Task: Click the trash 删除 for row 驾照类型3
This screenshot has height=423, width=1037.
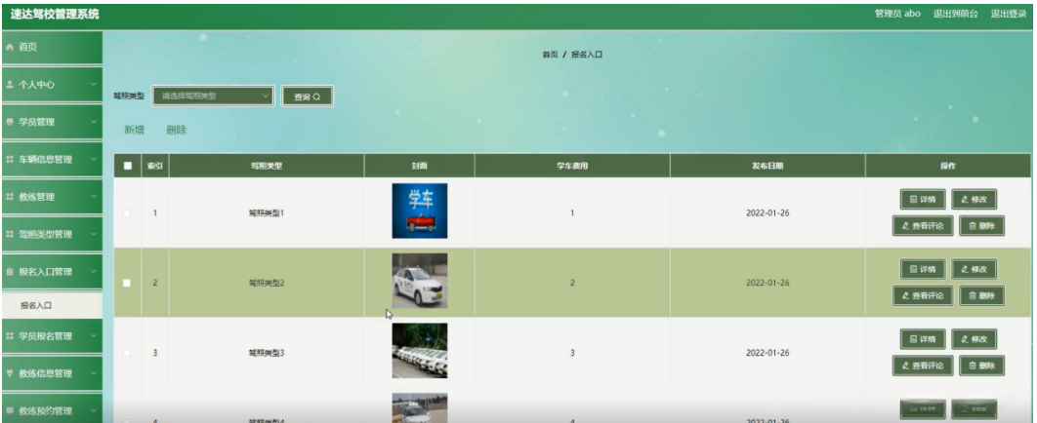Action: click(981, 365)
